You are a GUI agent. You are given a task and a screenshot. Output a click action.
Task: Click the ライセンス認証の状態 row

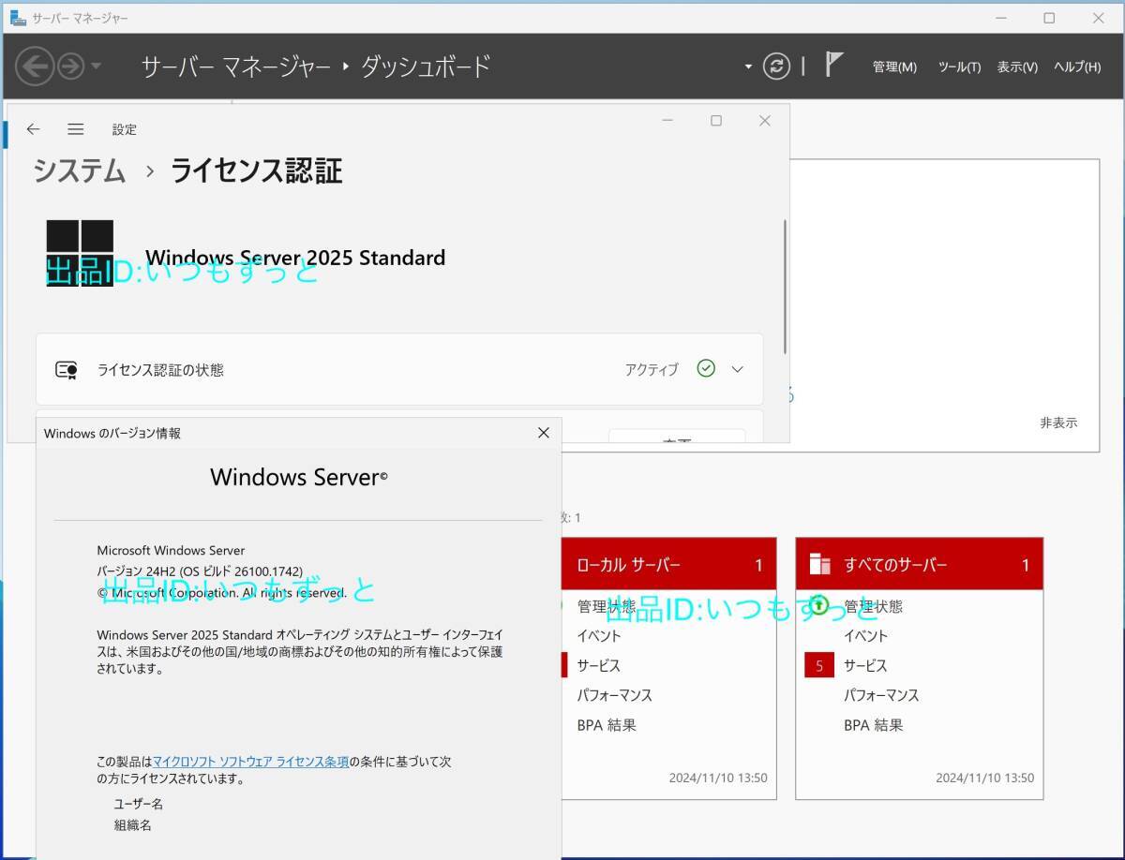pos(399,369)
